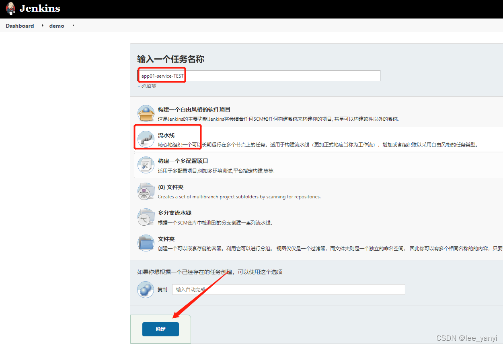
Task: Expand the demo breadcrumb arrow
Action: click(73, 25)
